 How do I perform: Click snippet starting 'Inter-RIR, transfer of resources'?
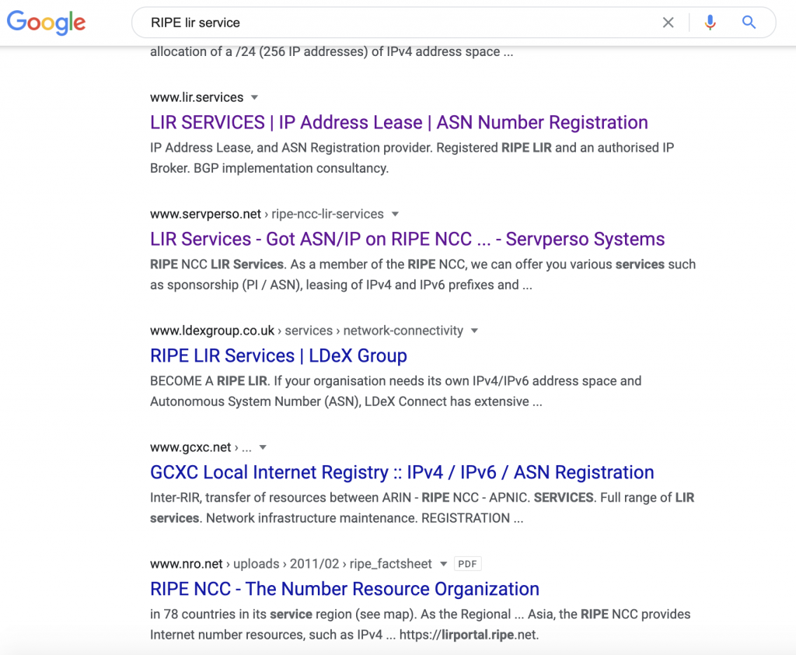pyautogui.click(x=422, y=508)
